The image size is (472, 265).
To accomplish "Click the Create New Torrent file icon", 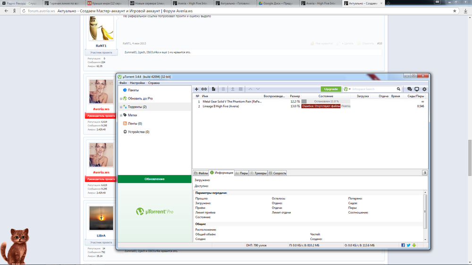I will (x=213, y=89).
